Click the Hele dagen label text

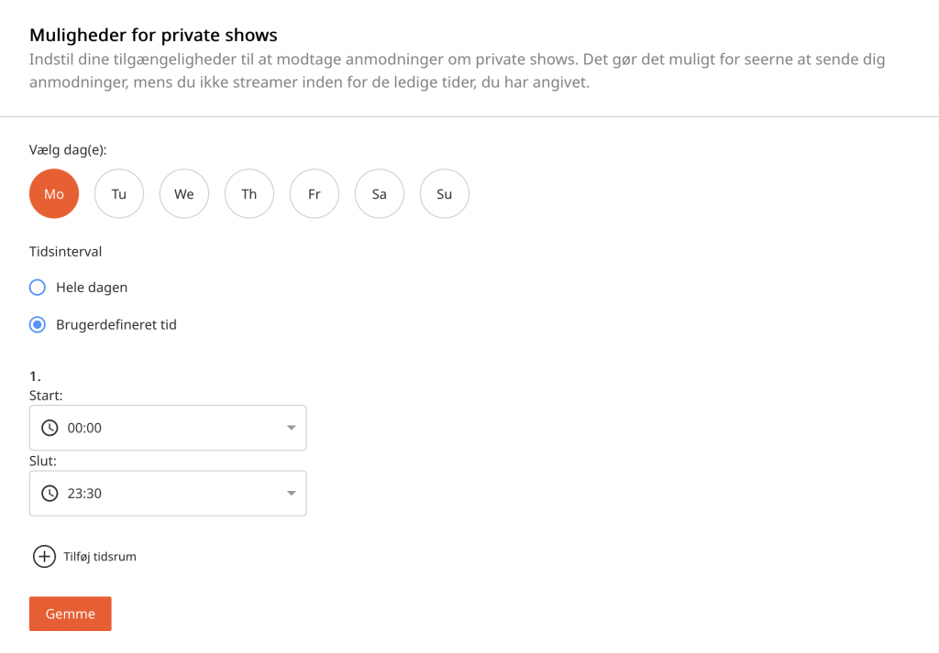[92, 288]
